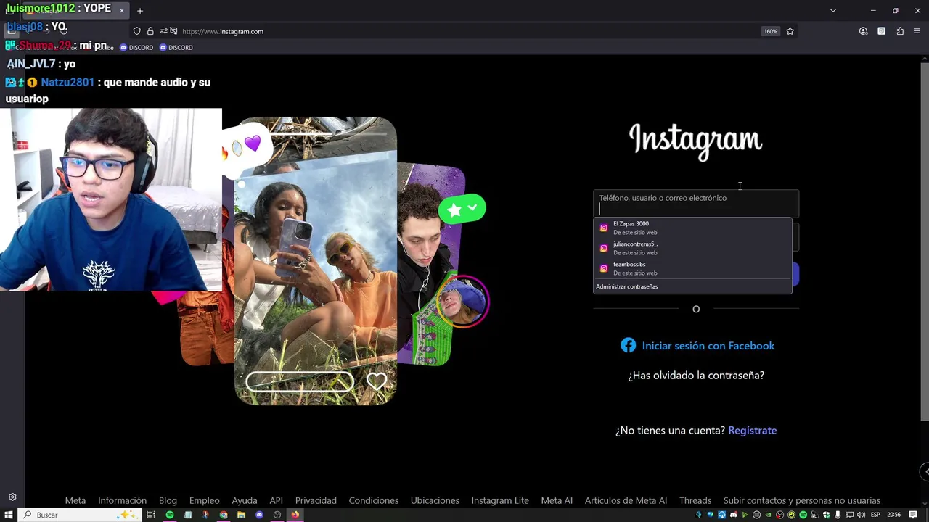Image resolution: width=929 pixels, height=522 pixels.
Task: Select saved login El Zapas 3000
Action: click(x=692, y=228)
